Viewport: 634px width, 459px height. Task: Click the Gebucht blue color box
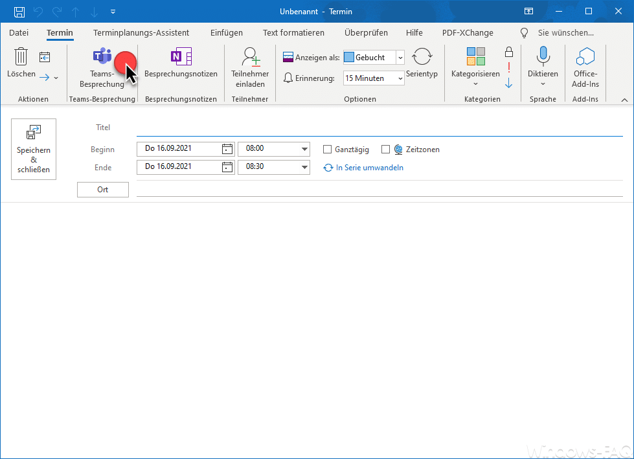(349, 58)
